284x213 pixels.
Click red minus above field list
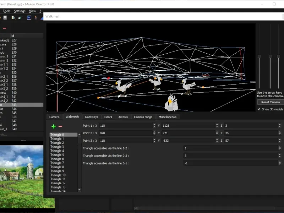tap(4, 28)
